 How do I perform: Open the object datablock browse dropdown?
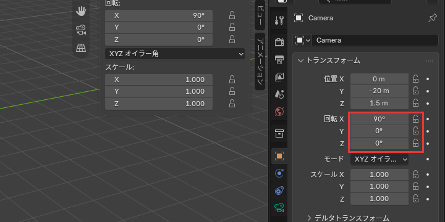click(x=302, y=40)
